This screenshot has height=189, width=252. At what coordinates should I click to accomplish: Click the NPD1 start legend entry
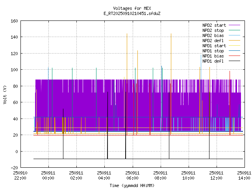pyautogui.click(x=213, y=46)
